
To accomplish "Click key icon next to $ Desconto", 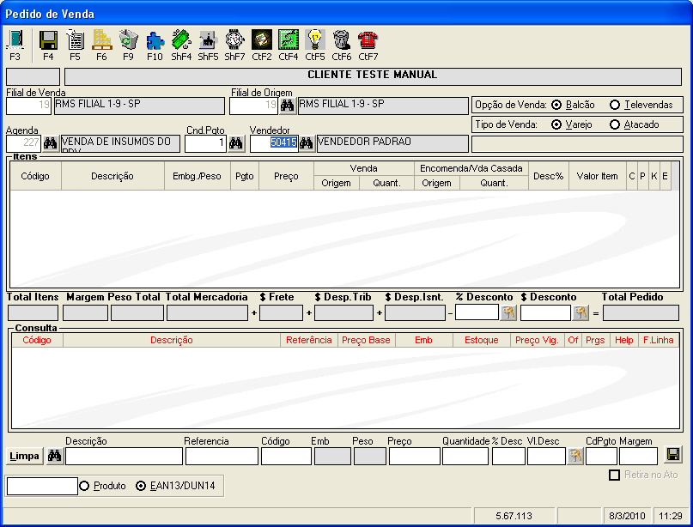I will [x=581, y=312].
